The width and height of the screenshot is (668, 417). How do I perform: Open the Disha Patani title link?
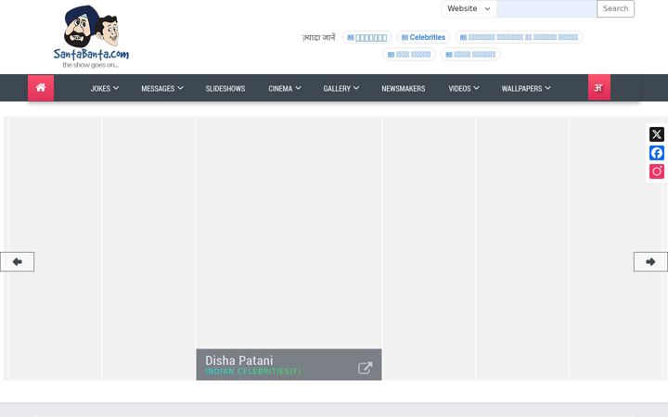(239, 360)
